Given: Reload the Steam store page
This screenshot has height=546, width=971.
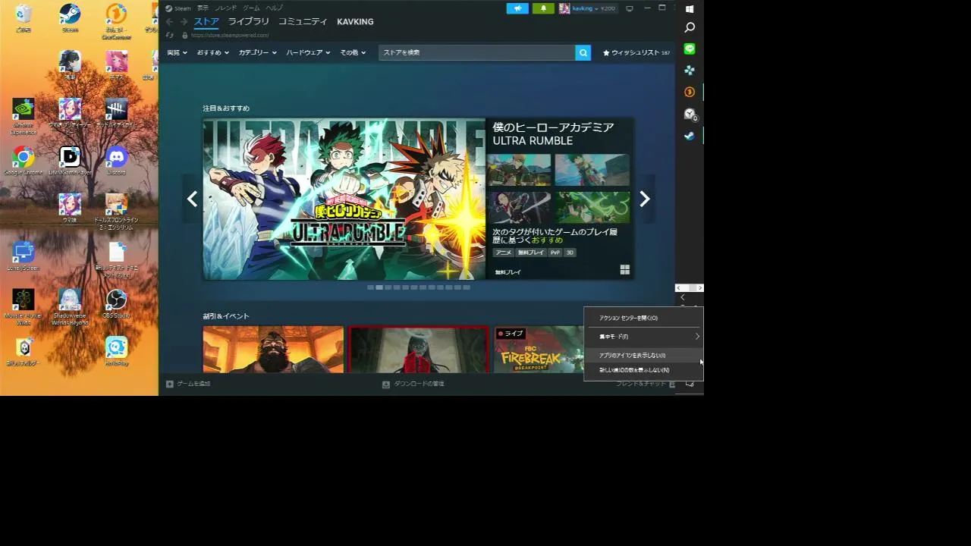Looking at the screenshot, I should pos(170,35).
